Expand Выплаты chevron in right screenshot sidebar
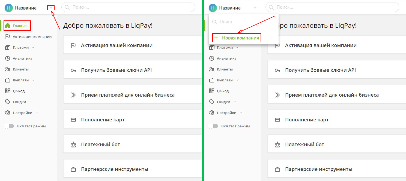The height and width of the screenshot is (181, 406). tap(238, 80)
